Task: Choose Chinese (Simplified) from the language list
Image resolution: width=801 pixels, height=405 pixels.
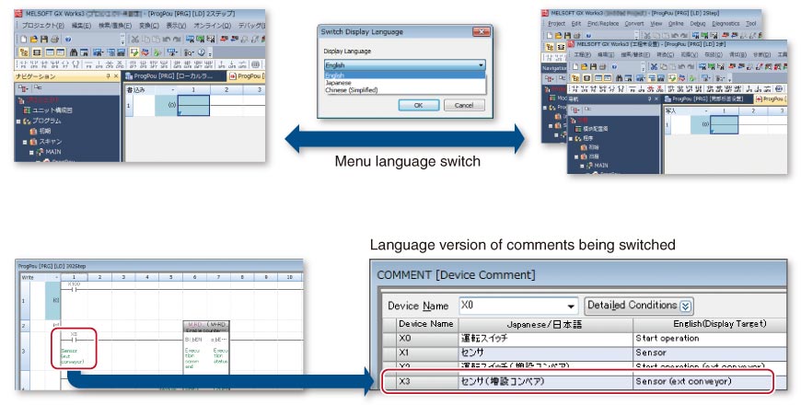Action: pos(353,89)
